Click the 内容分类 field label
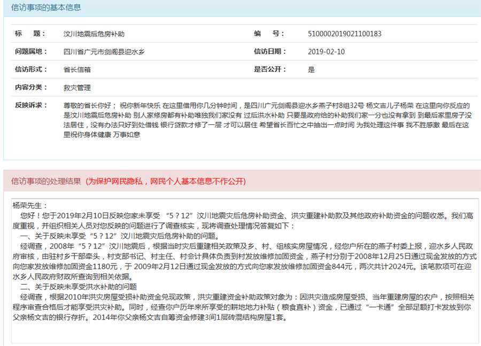Viewport: 481px width, 346px height. point(32,87)
